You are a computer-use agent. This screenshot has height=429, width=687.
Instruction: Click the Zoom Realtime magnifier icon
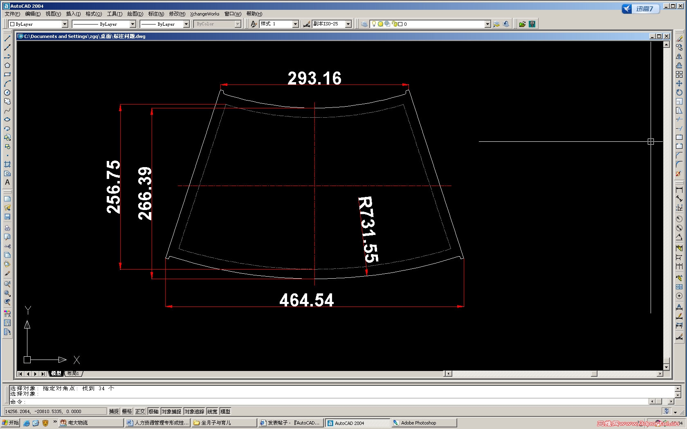click(x=7, y=284)
